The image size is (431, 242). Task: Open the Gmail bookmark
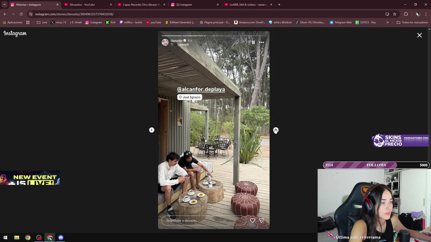coord(75,23)
